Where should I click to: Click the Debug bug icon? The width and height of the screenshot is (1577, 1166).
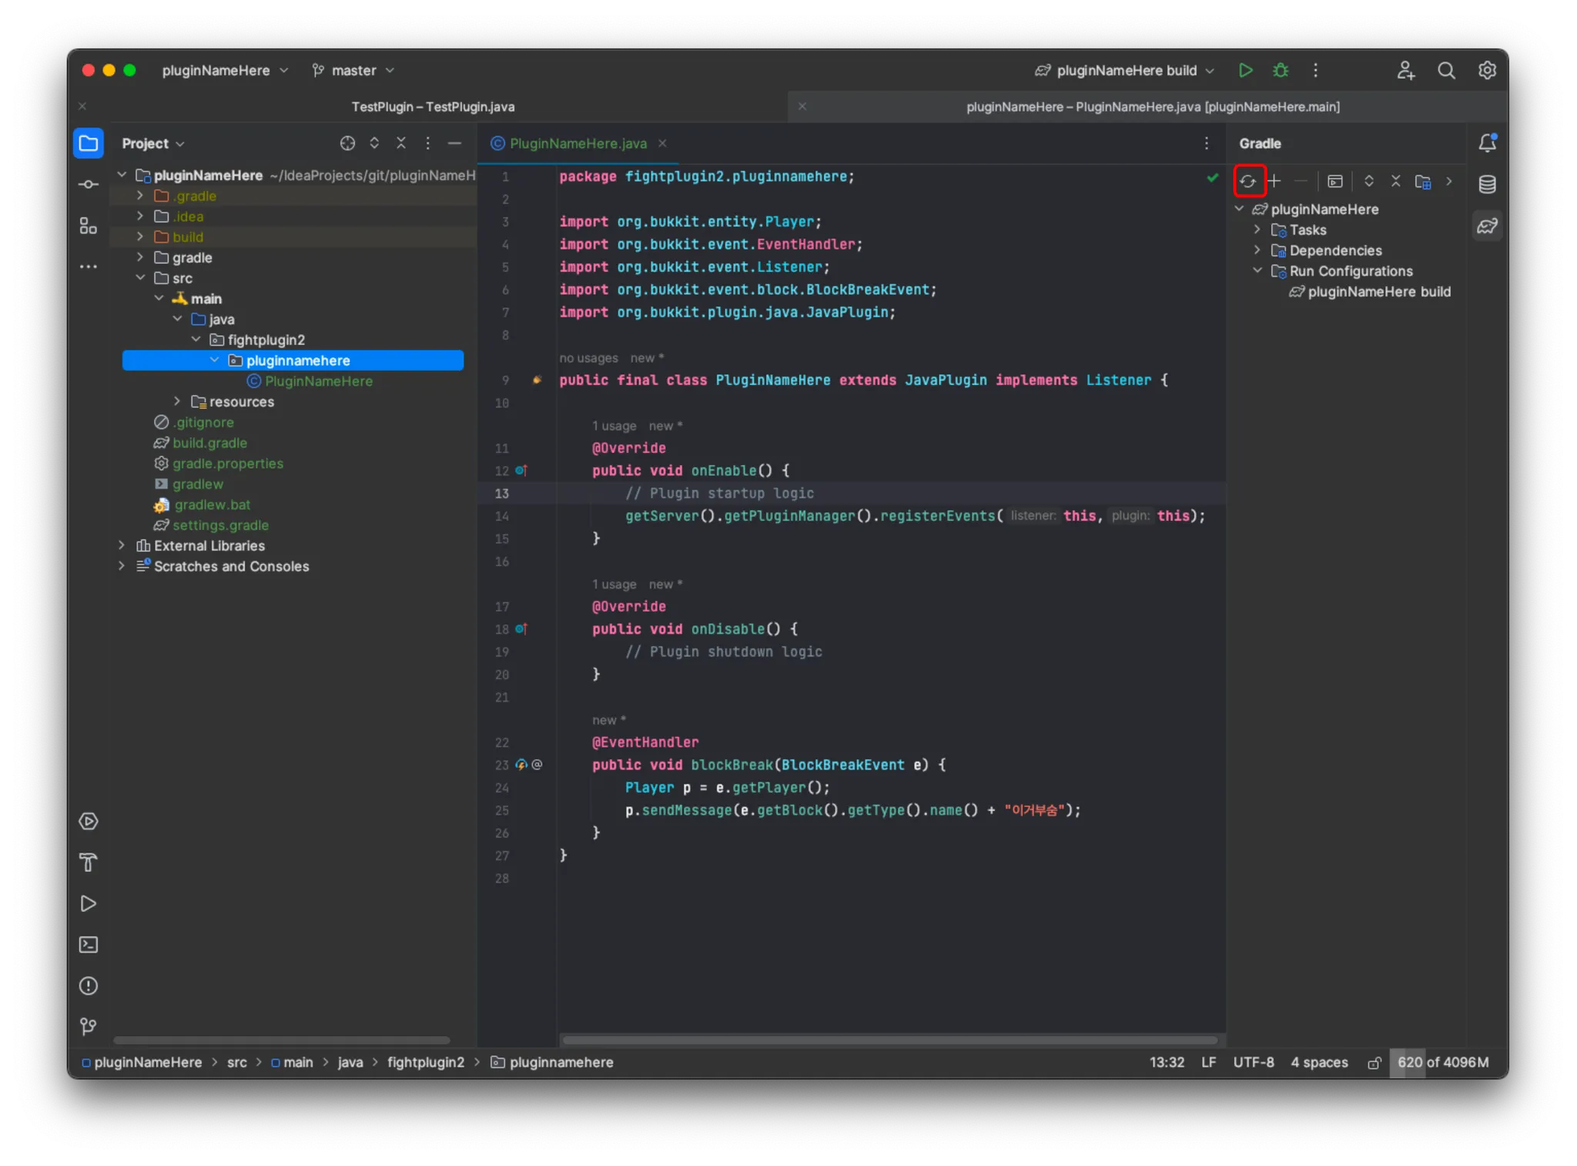(x=1281, y=70)
